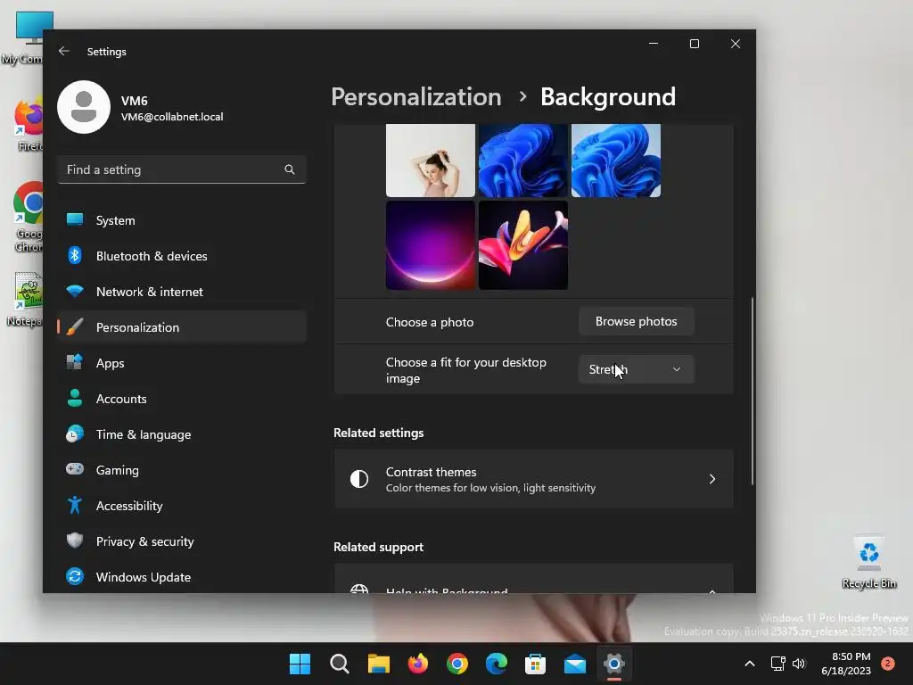Open Contrast themes via its chevron
This screenshot has height=685, width=913.
712,479
